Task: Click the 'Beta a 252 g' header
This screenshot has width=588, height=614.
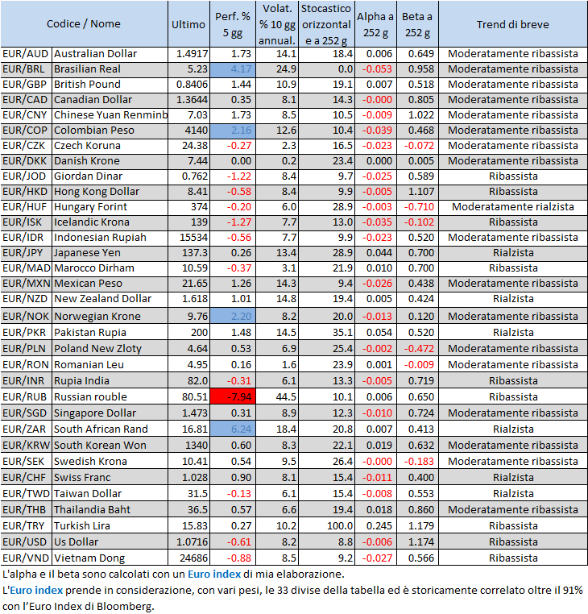Action: pyautogui.click(x=417, y=24)
